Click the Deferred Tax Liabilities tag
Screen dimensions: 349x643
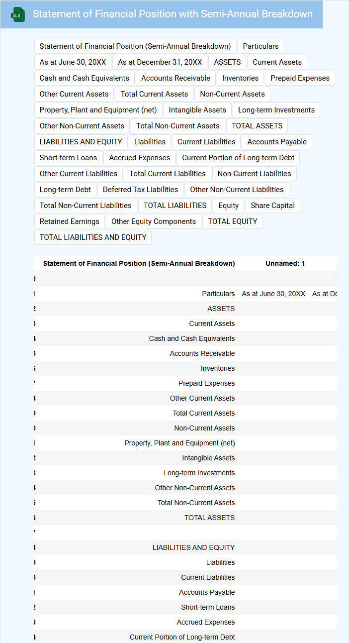click(140, 190)
